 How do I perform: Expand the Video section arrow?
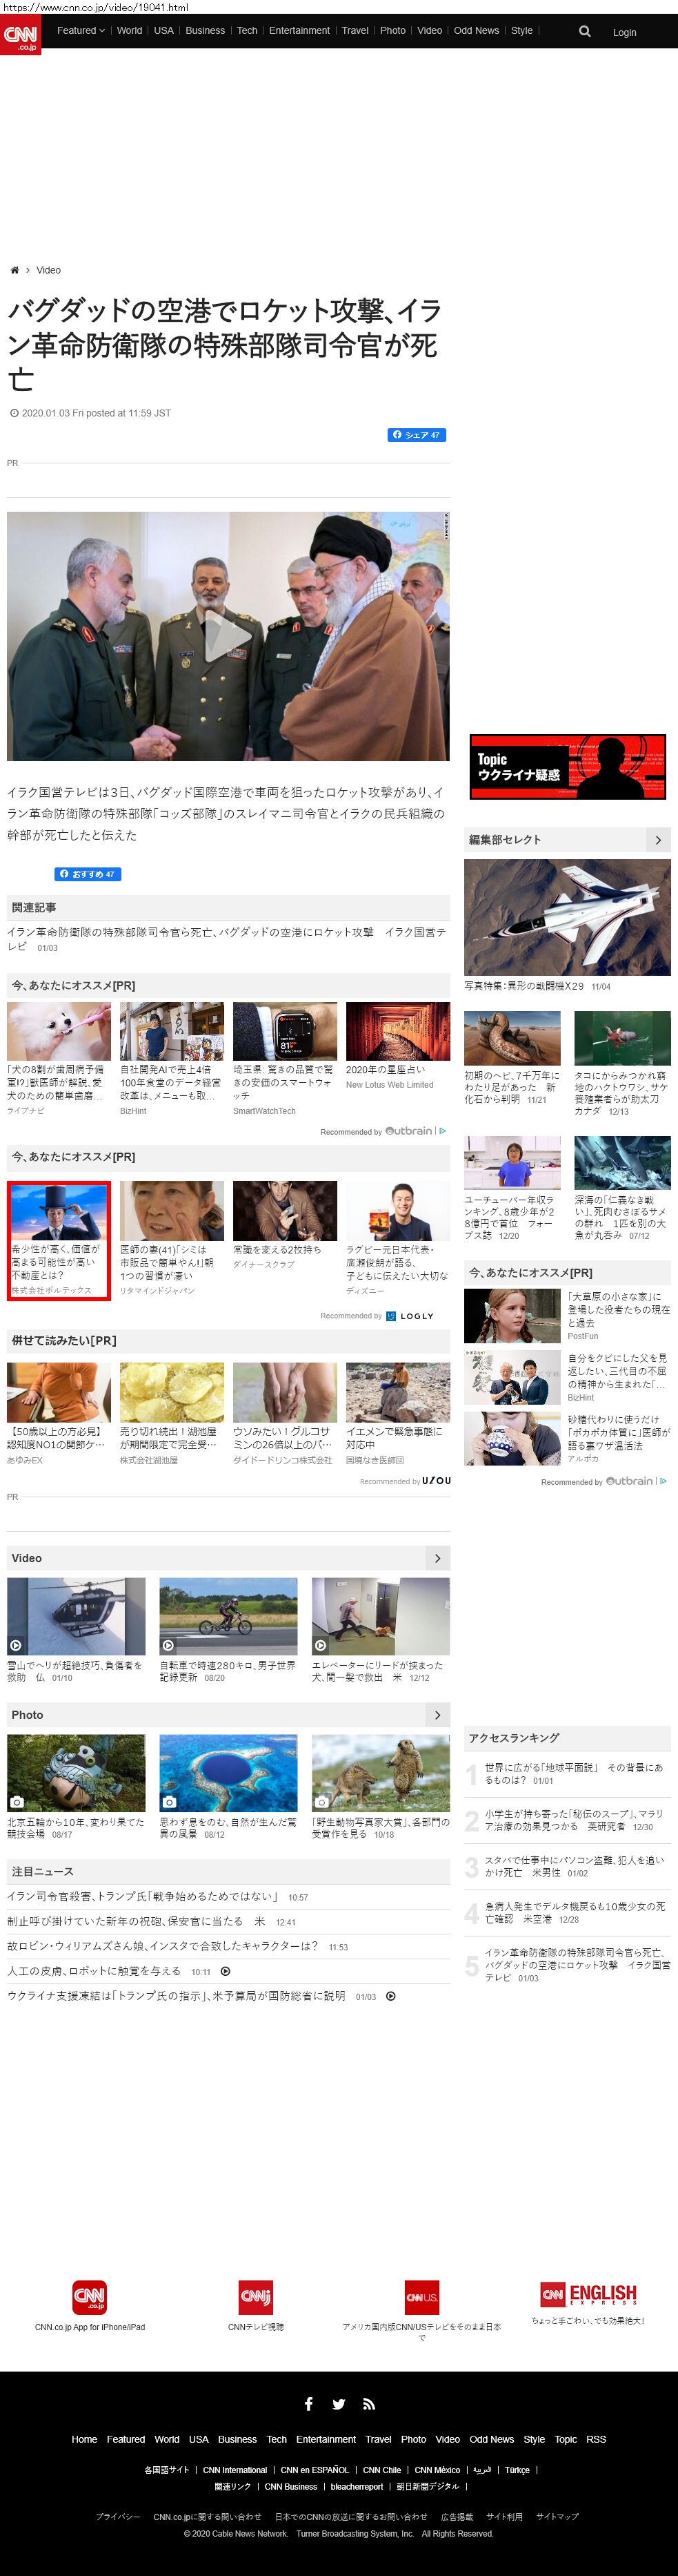pyautogui.click(x=437, y=1558)
